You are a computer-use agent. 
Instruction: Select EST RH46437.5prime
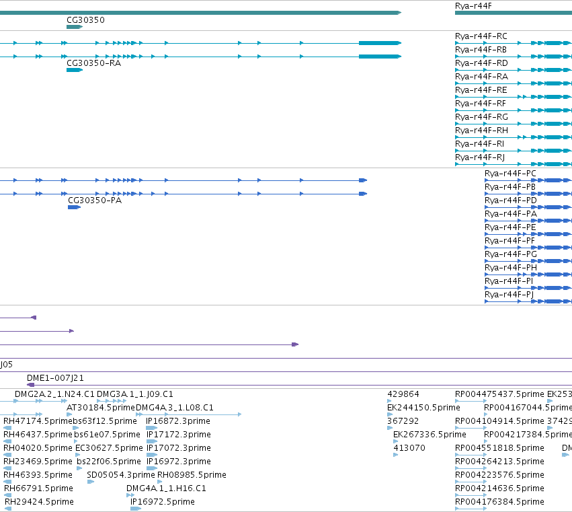[x=38, y=435]
